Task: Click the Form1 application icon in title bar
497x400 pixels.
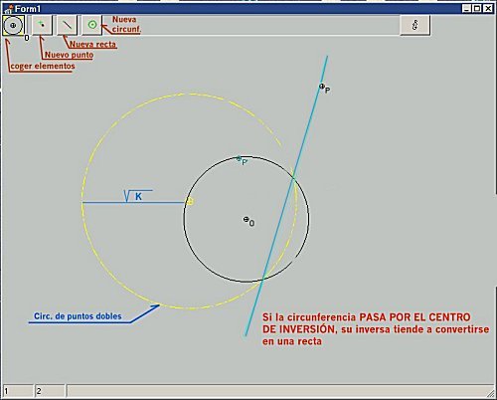Action: [x=8, y=8]
